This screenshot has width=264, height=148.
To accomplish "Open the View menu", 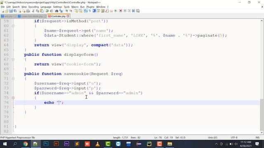I will point(24,7).
